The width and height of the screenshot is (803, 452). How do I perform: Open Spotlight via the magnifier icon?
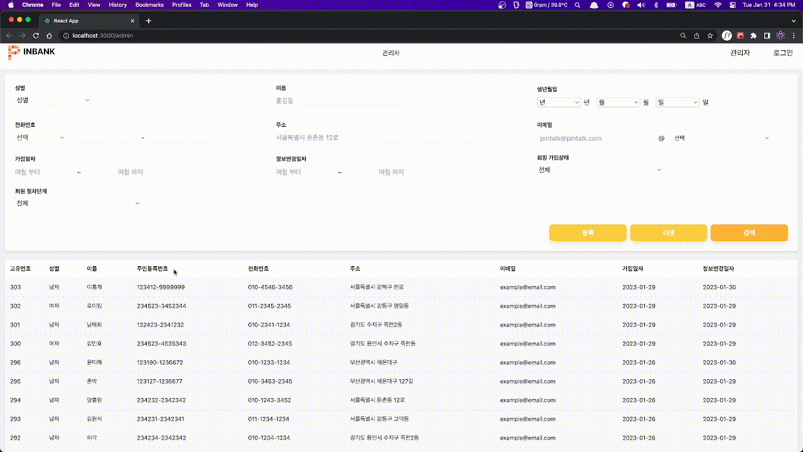[x=577, y=5]
